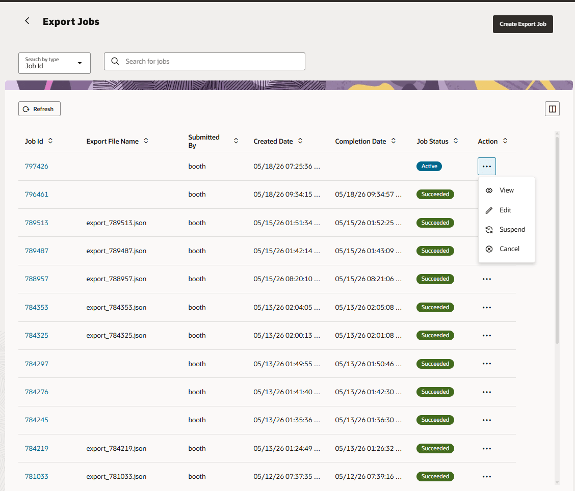Viewport: 575px width, 491px height.
Task: Sort by Created Date column
Action: 300,141
